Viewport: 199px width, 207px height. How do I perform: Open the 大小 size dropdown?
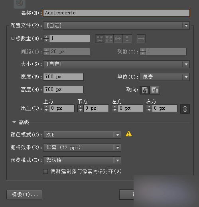coord(116,64)
